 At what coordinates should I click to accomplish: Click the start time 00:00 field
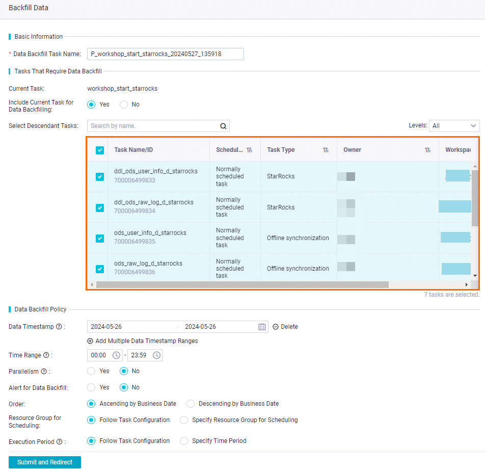105,355
